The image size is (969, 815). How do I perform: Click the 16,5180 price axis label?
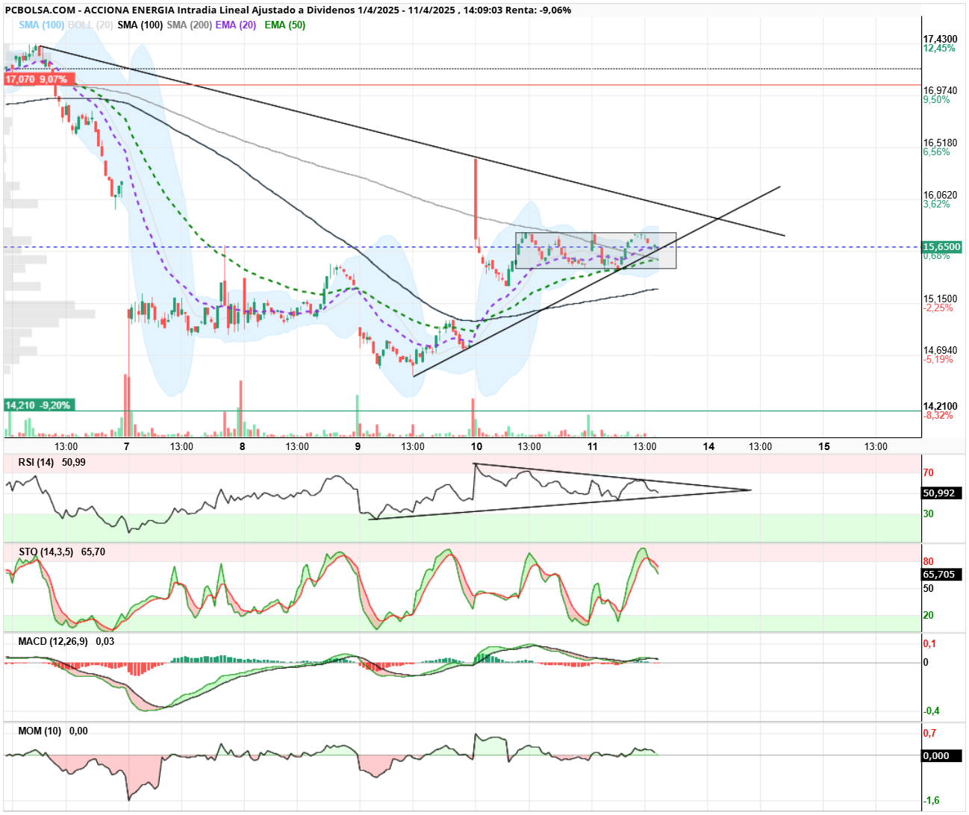tap(940, 143)
